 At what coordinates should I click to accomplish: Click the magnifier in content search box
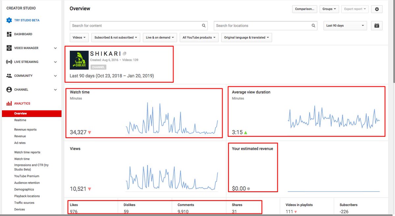(x=204, y=26)
